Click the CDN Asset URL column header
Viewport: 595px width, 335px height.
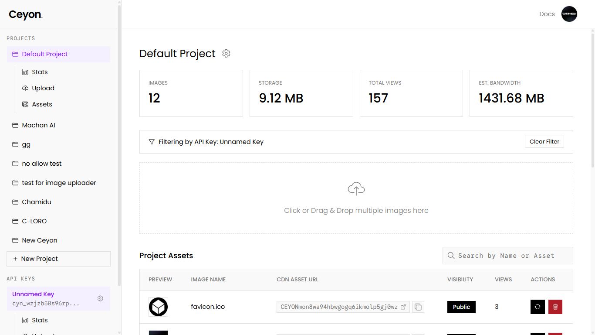(298, 280)
